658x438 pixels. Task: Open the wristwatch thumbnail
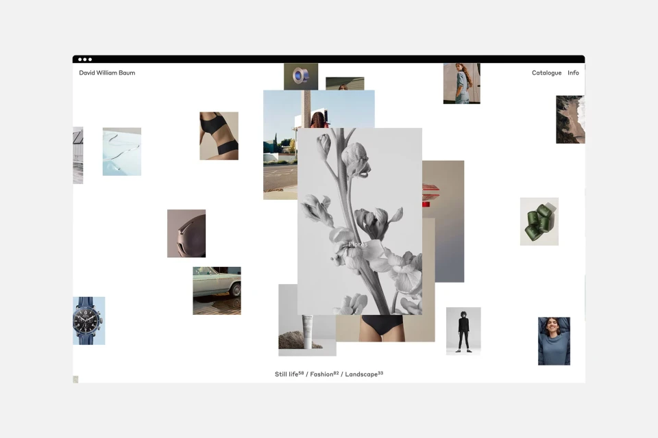pos(88,321)
